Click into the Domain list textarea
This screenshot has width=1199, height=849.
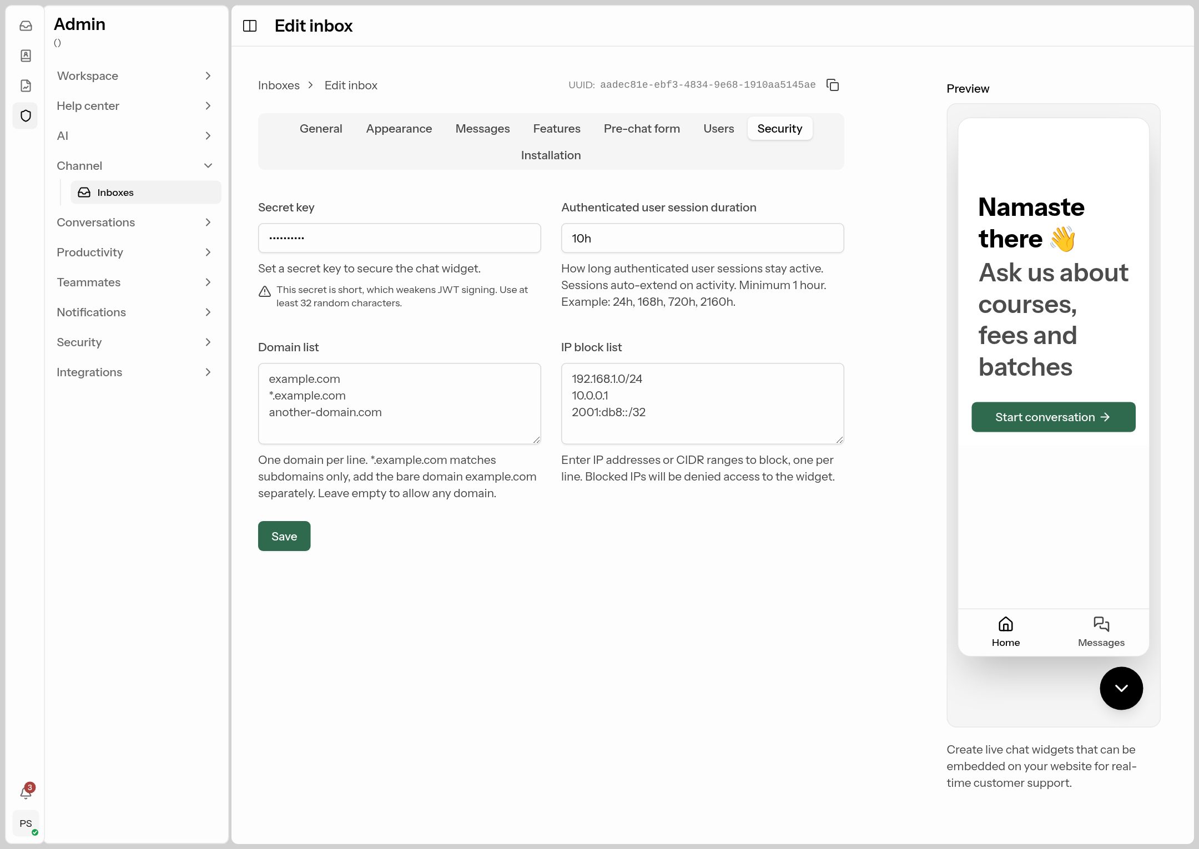399,403
